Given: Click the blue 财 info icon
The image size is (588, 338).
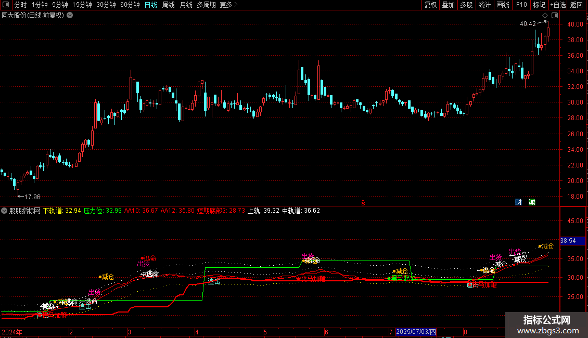Looking at the screenshot, I should 518,202.
